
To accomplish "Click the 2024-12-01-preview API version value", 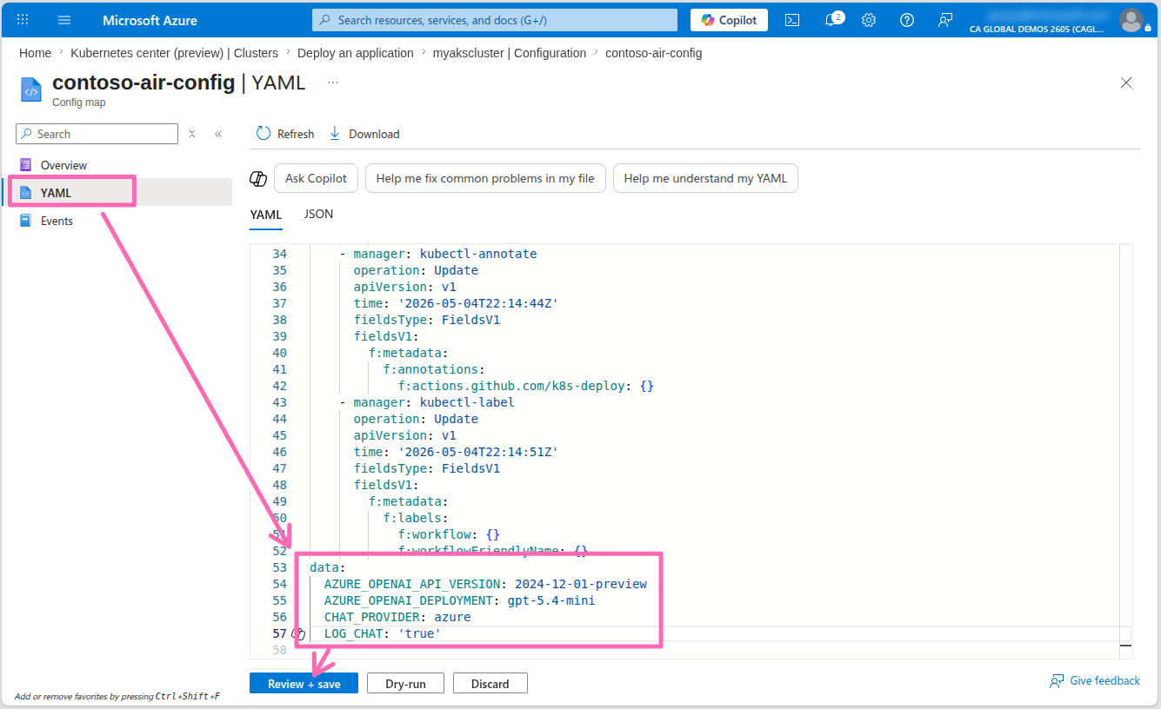I will coord(581,584).
